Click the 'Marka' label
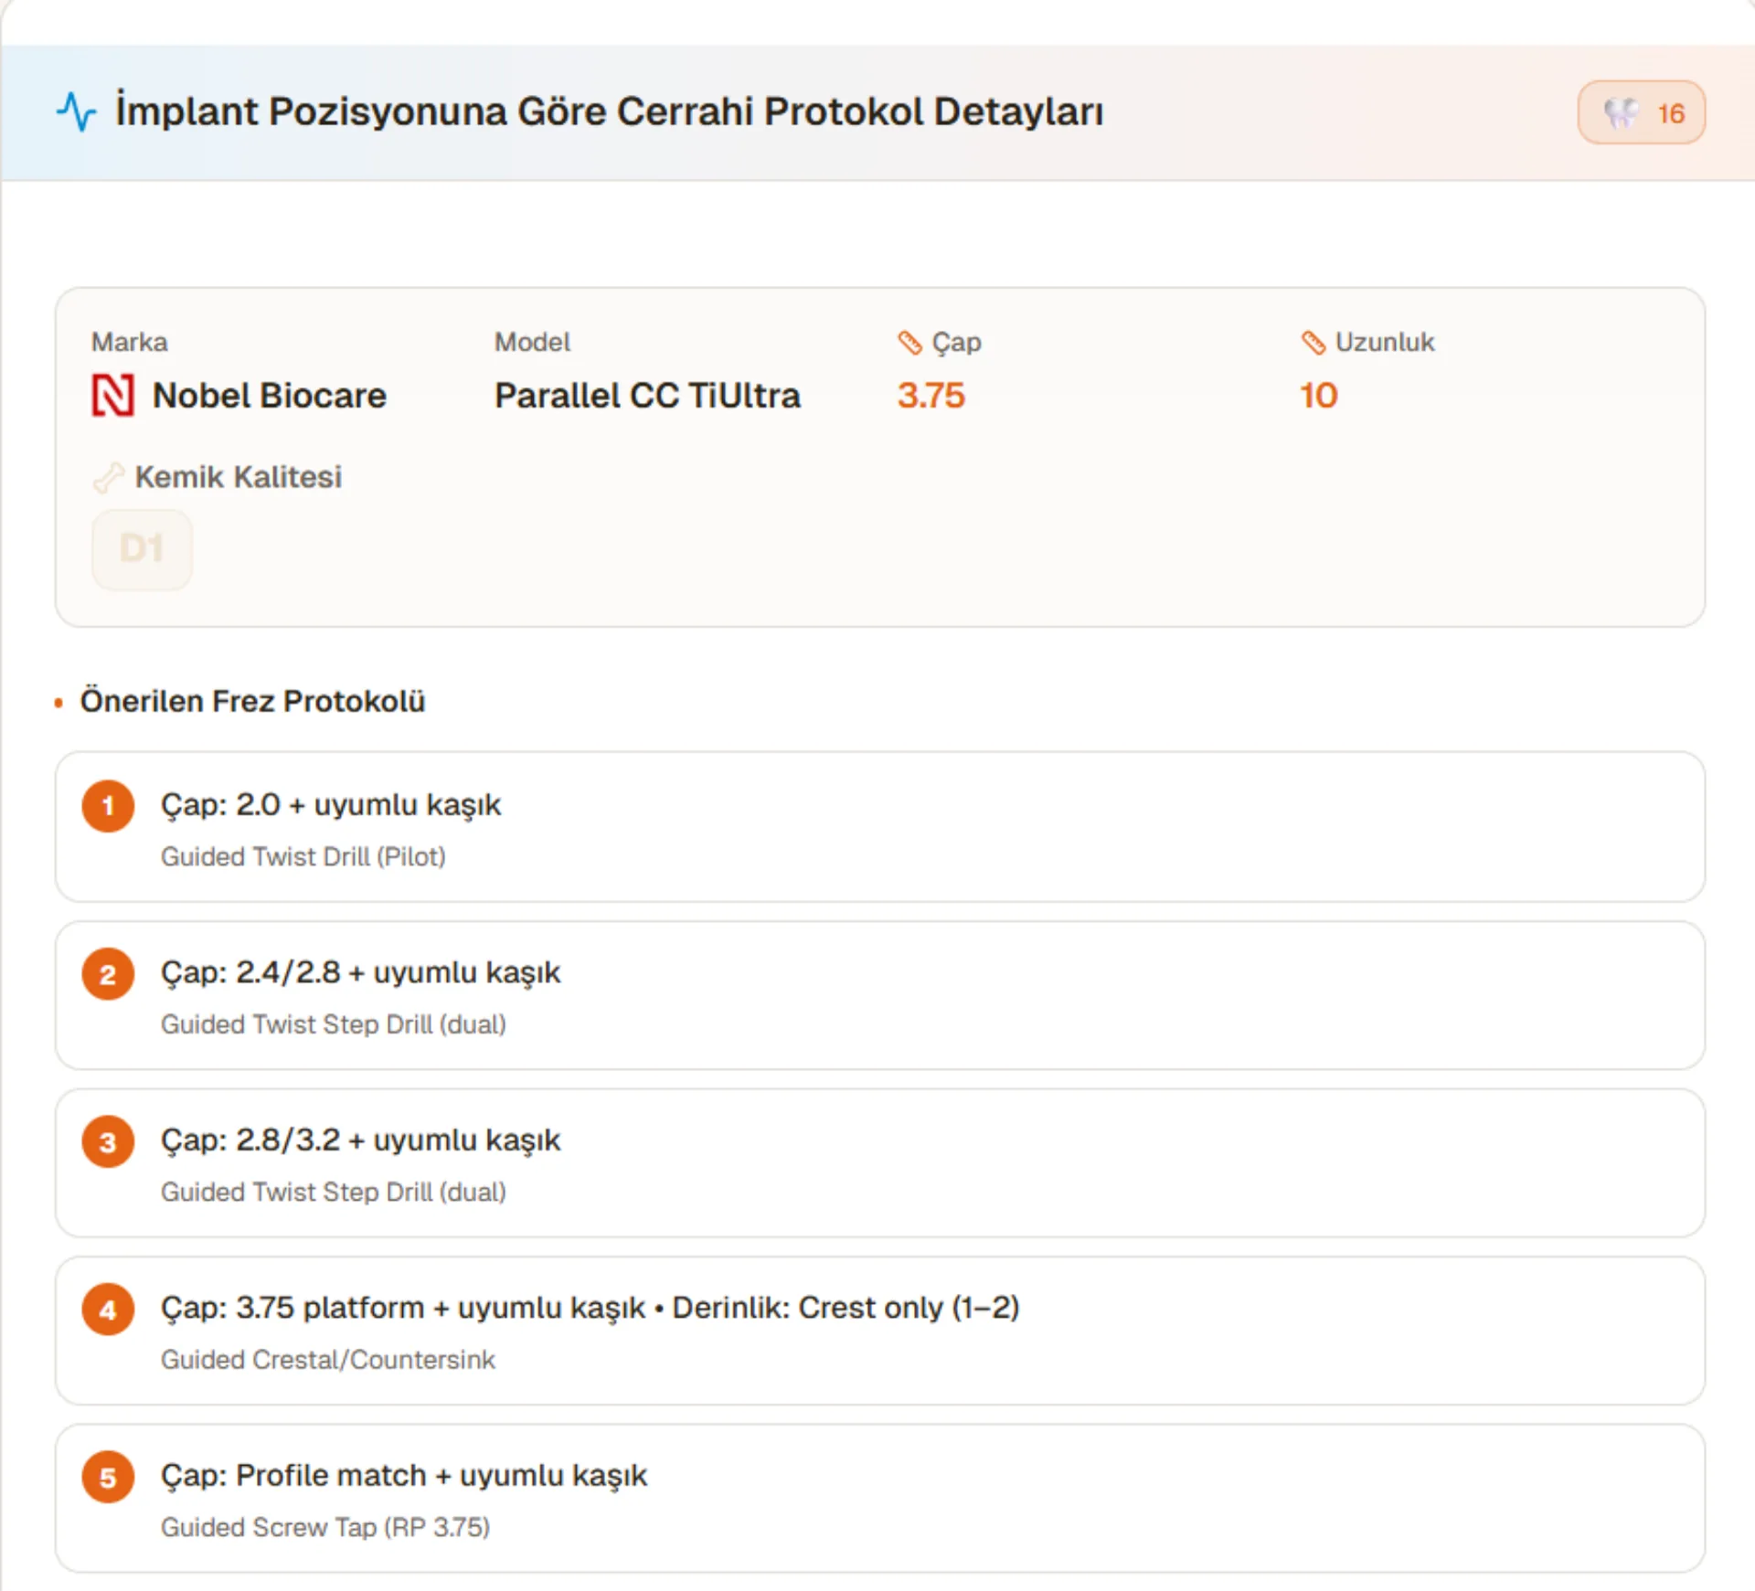This screenshot has width=1755, height=1591. (130, 343)
